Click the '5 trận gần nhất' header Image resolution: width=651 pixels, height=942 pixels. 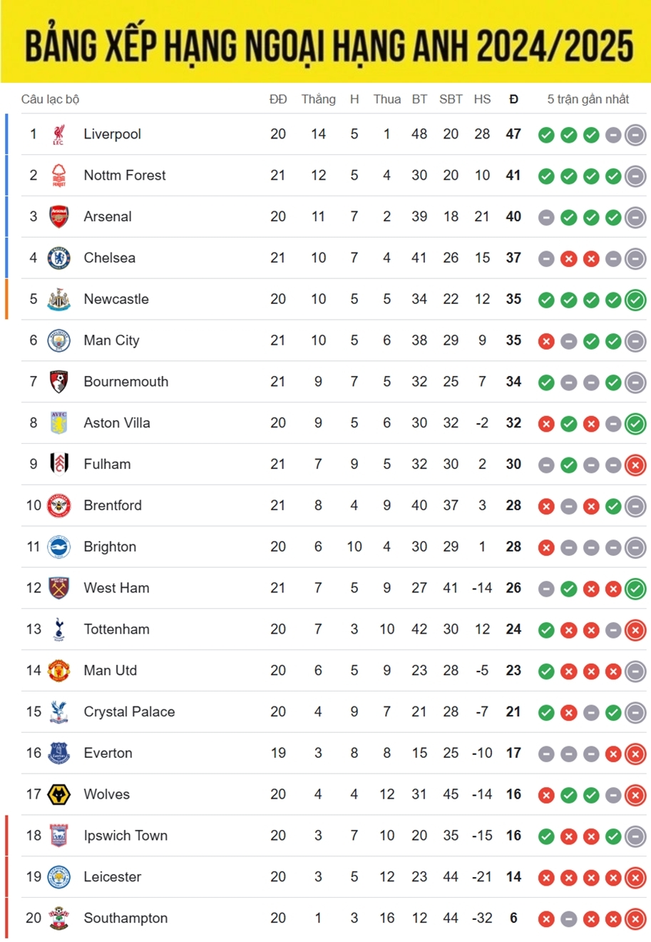pyautogui.click(x=588, y=99)
